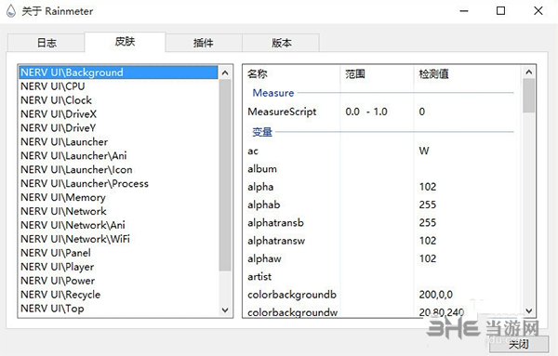Select NERV UI\DriveY entry
558x356 pixels.
(x=118, y=128)
